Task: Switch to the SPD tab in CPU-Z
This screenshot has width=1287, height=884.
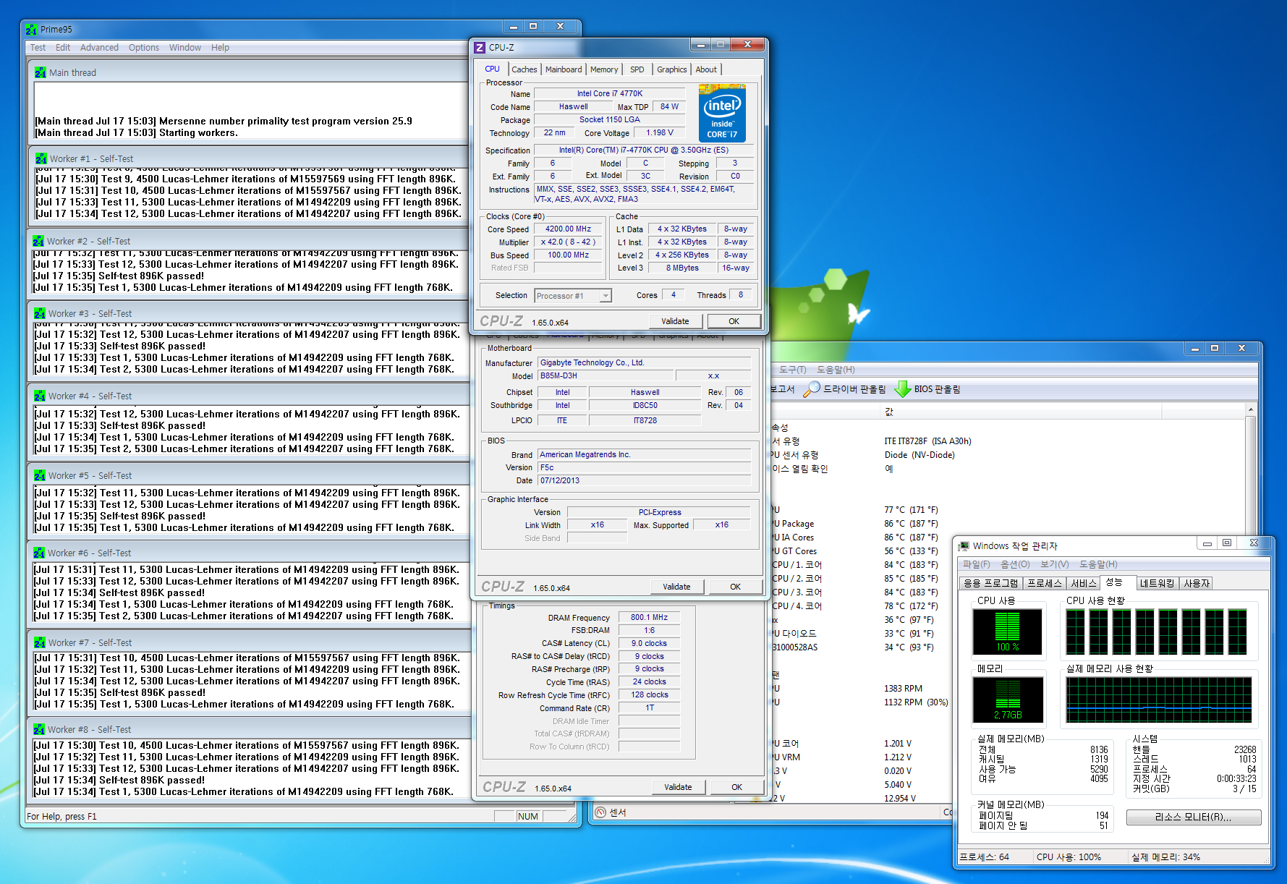Action: tap(637, 70)
